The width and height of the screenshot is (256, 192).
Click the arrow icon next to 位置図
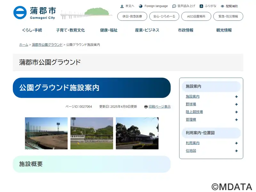coord(236,151)
